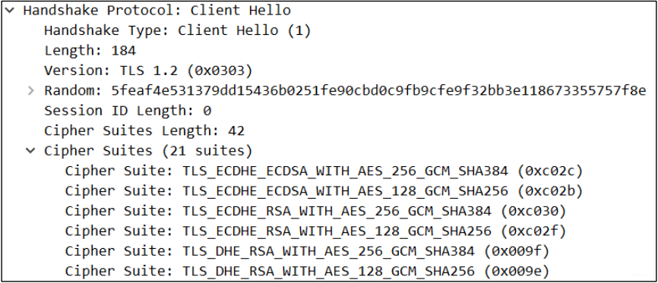Select cipher suite ECDHE_RSA AES_256_GCM_SHA384 (0xc030)
The height and width of the screenshot is (283, 658).
(x=315, y=212)
